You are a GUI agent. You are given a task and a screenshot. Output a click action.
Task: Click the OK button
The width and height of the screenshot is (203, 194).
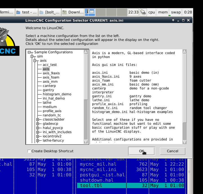pos(142,151)
